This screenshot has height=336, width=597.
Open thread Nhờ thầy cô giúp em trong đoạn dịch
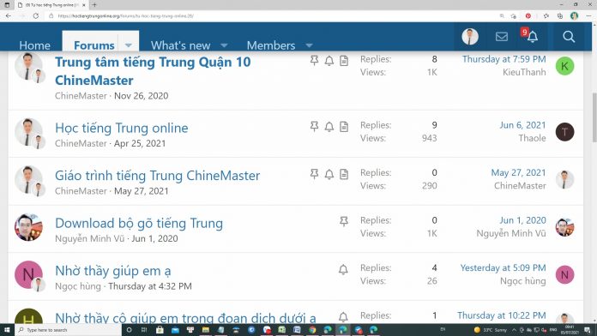coord(185,318)
